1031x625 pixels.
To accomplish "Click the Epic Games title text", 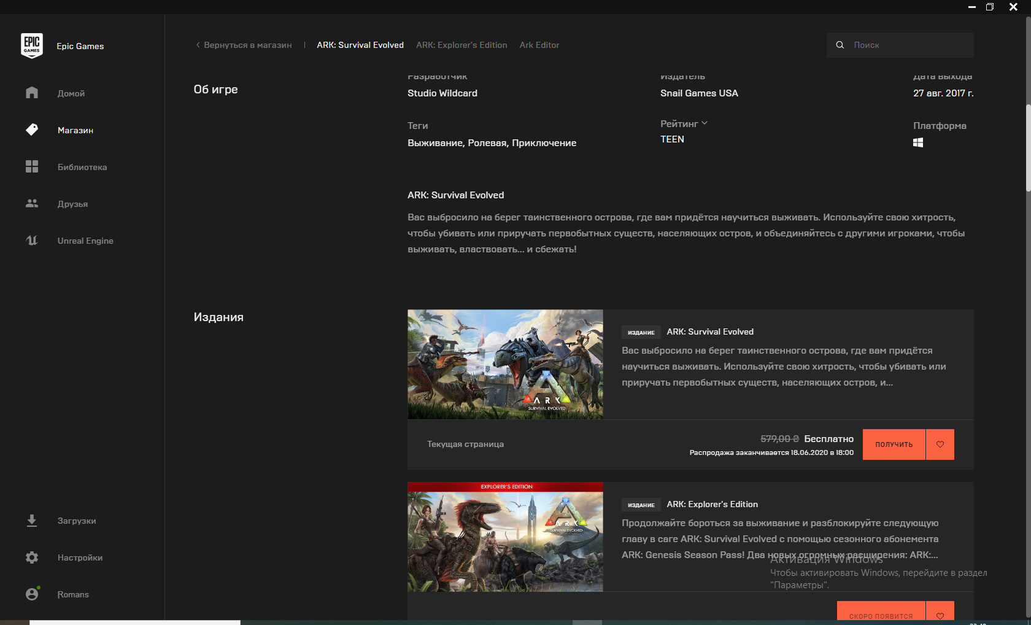I will (x=80, y=46).
